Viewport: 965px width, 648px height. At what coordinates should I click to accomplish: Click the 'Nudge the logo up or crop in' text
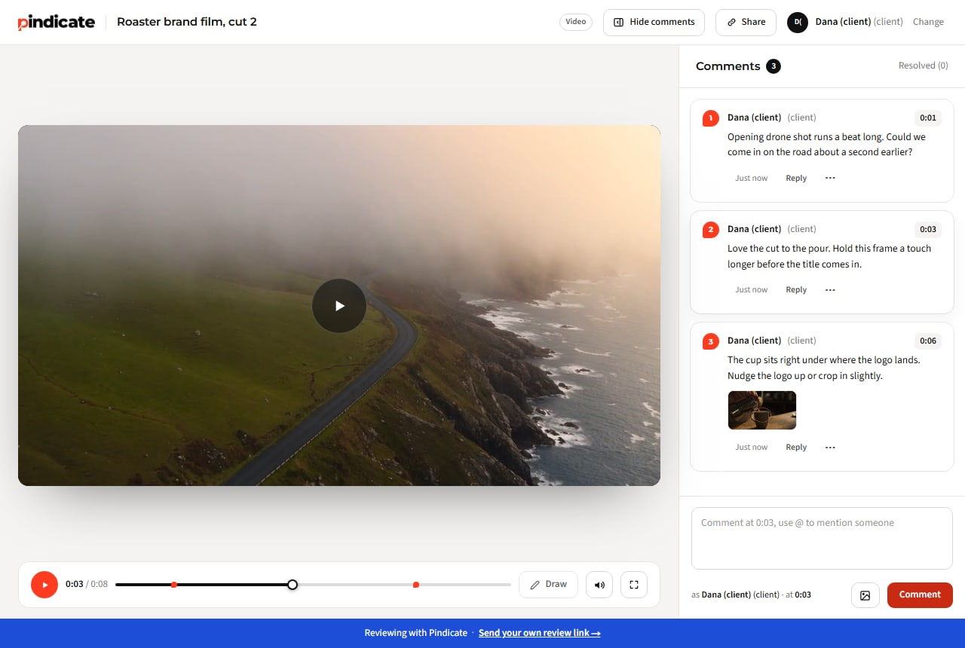tap(804, 376)
